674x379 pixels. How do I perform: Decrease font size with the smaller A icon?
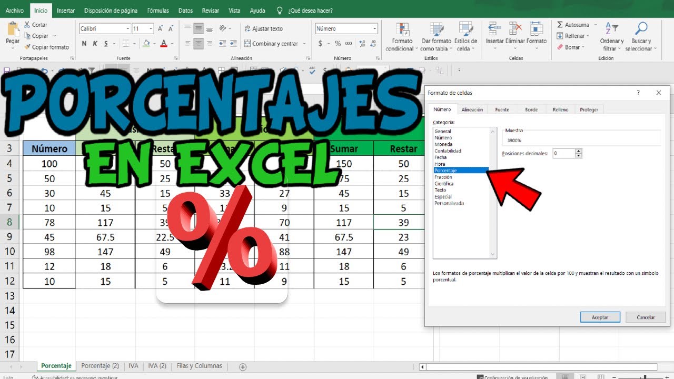coord(170,28)
